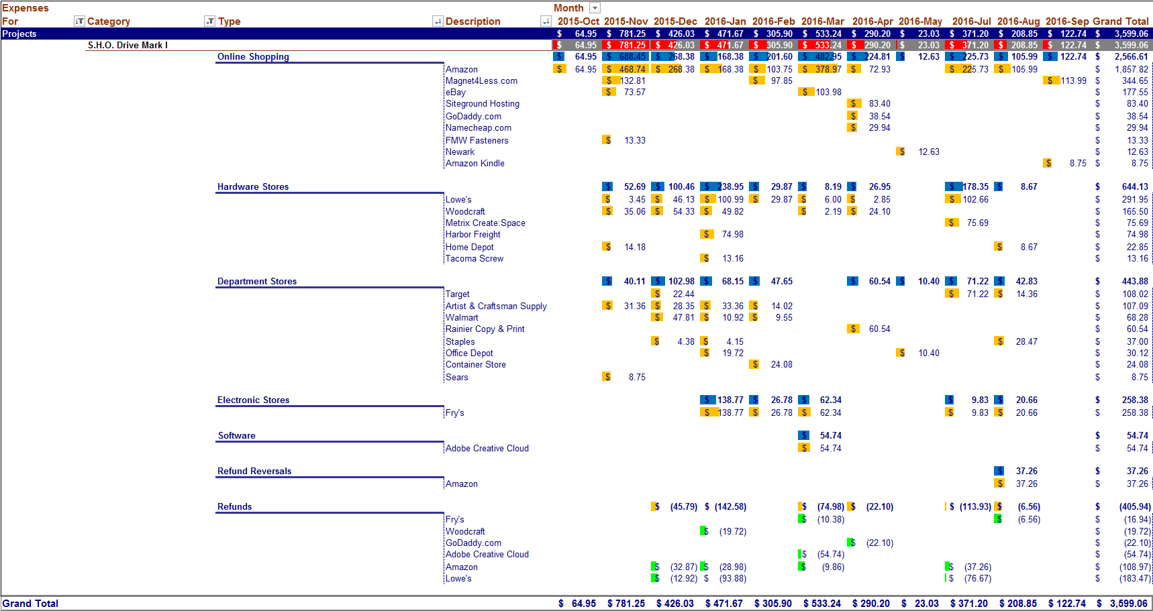Select the Container Store description

tap(476, 365)
